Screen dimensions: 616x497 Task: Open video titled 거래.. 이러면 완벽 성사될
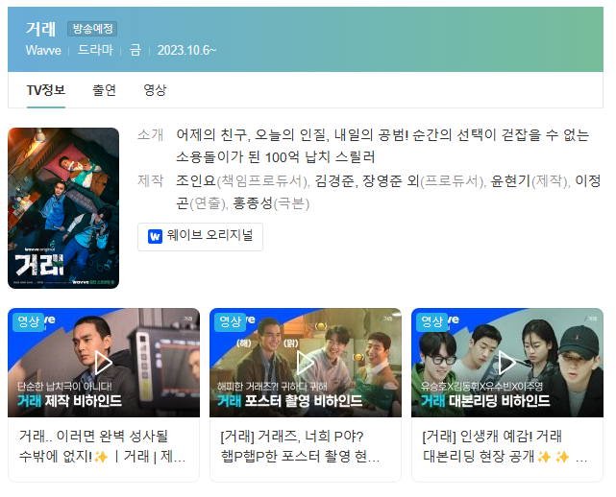pyautogui.click(x=102, y=446)
